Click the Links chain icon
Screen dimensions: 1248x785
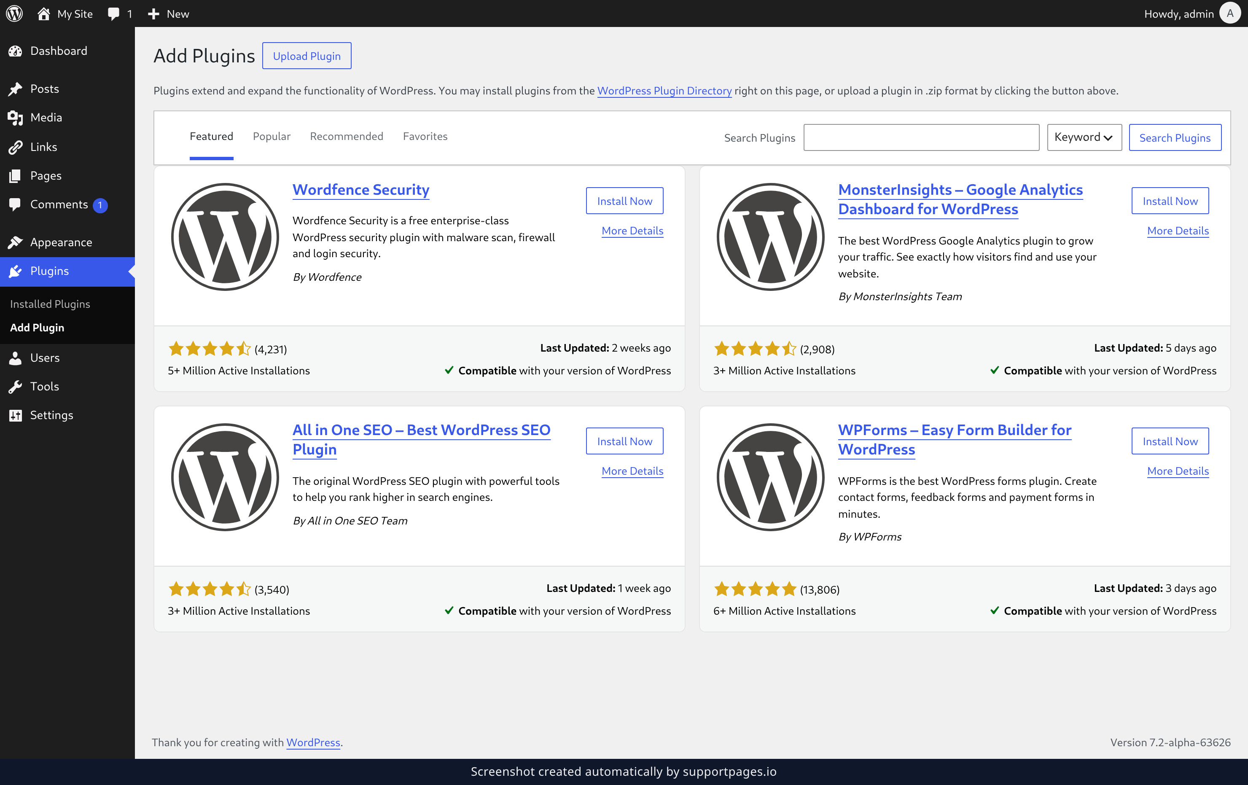(16, 147)
